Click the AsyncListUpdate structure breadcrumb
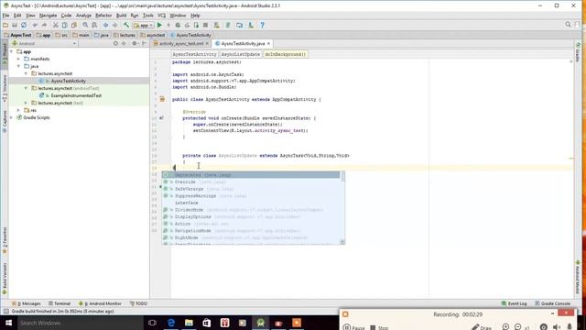586x330 pixels. coord(240,54)
